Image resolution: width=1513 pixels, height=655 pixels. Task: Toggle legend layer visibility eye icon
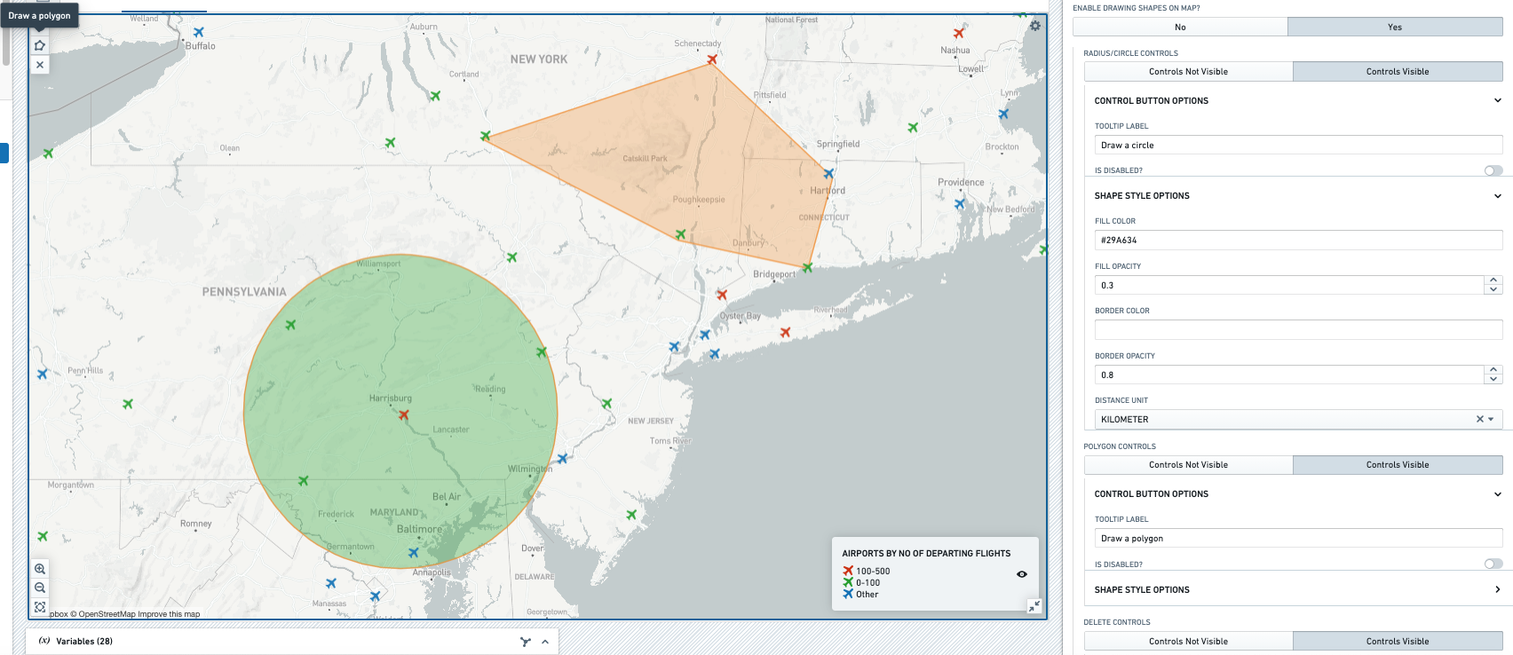[1022, 574]
